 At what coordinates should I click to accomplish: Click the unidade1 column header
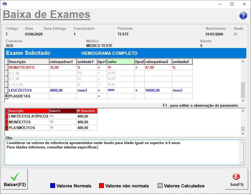[87, 62]
